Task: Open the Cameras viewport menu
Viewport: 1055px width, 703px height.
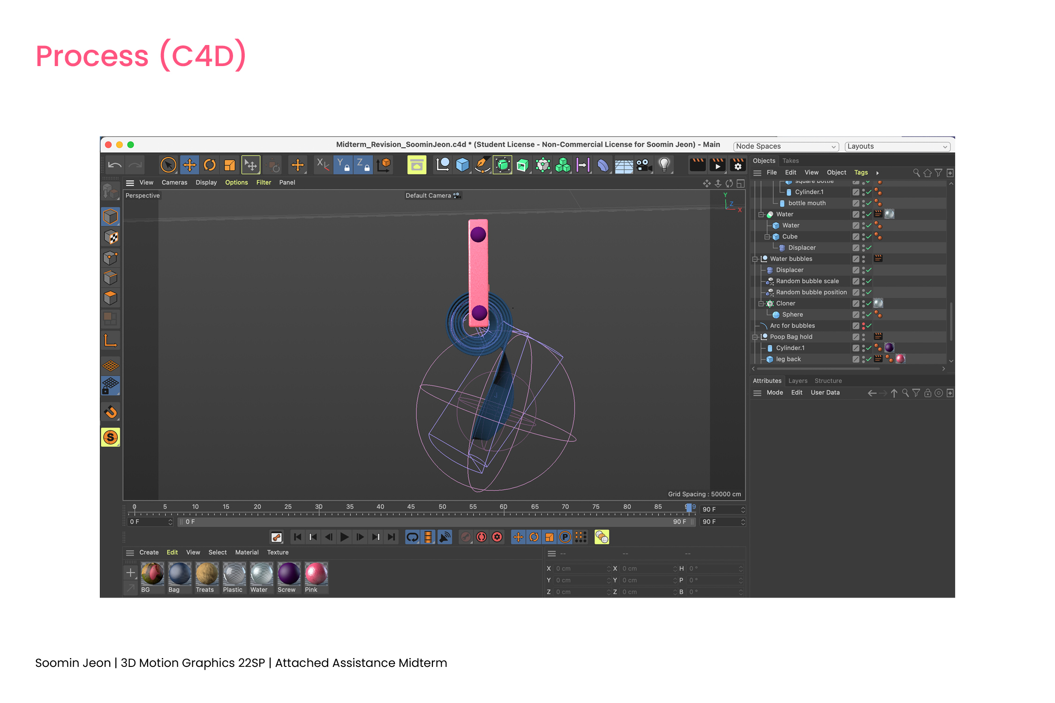Action: click(x=174, y=182)
